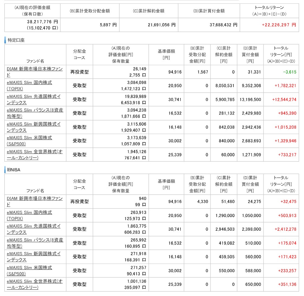Select total return value +22,226,297 円
Screen dimensions: 304x296
(279, 25)
